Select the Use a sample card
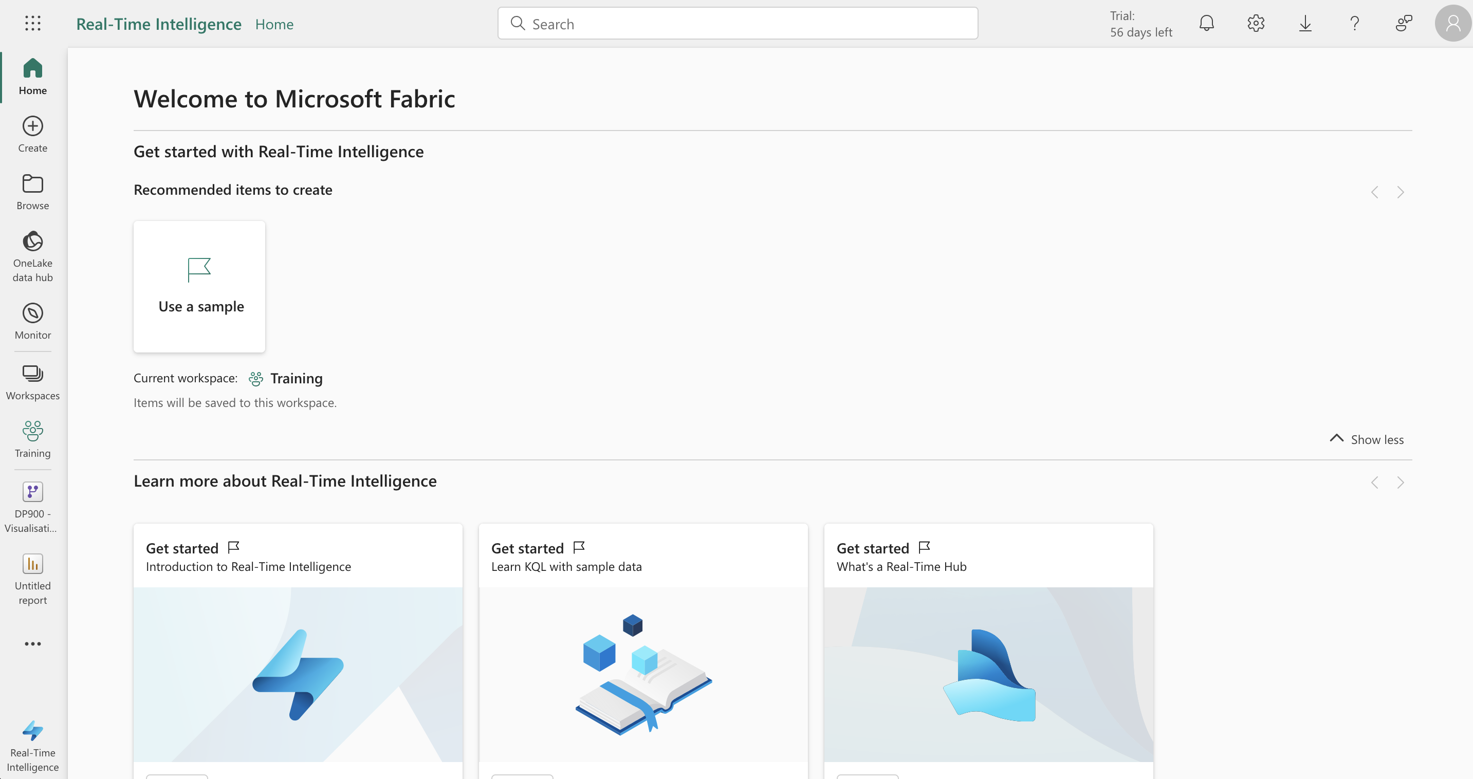The width and height of the screenshot is (1473, 779). [199, 287]
